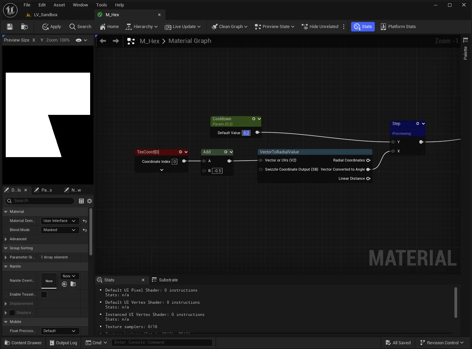
Task: Navigate back in graph history arrow
Action: pos(103,41)
